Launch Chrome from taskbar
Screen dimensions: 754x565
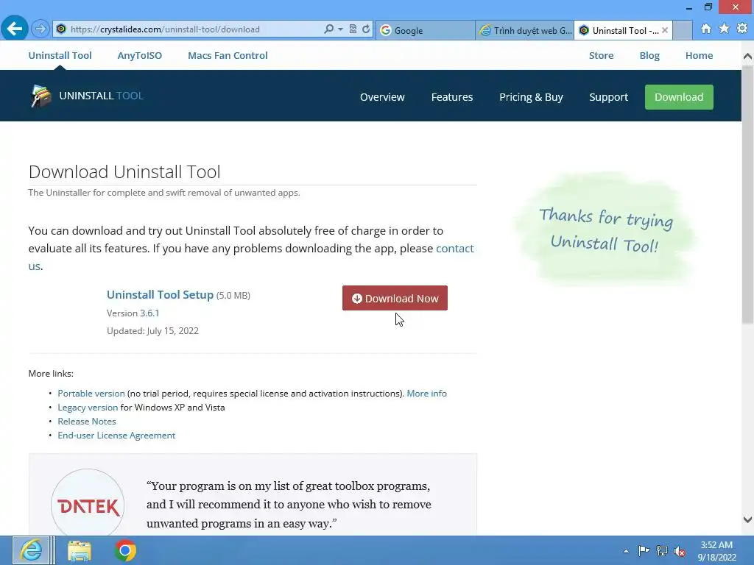(x=125, y=550)
